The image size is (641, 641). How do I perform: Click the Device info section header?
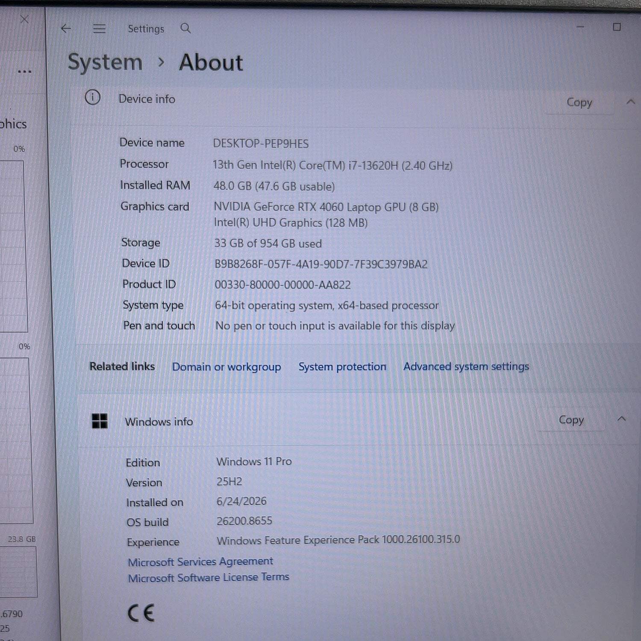coord(147,99)
